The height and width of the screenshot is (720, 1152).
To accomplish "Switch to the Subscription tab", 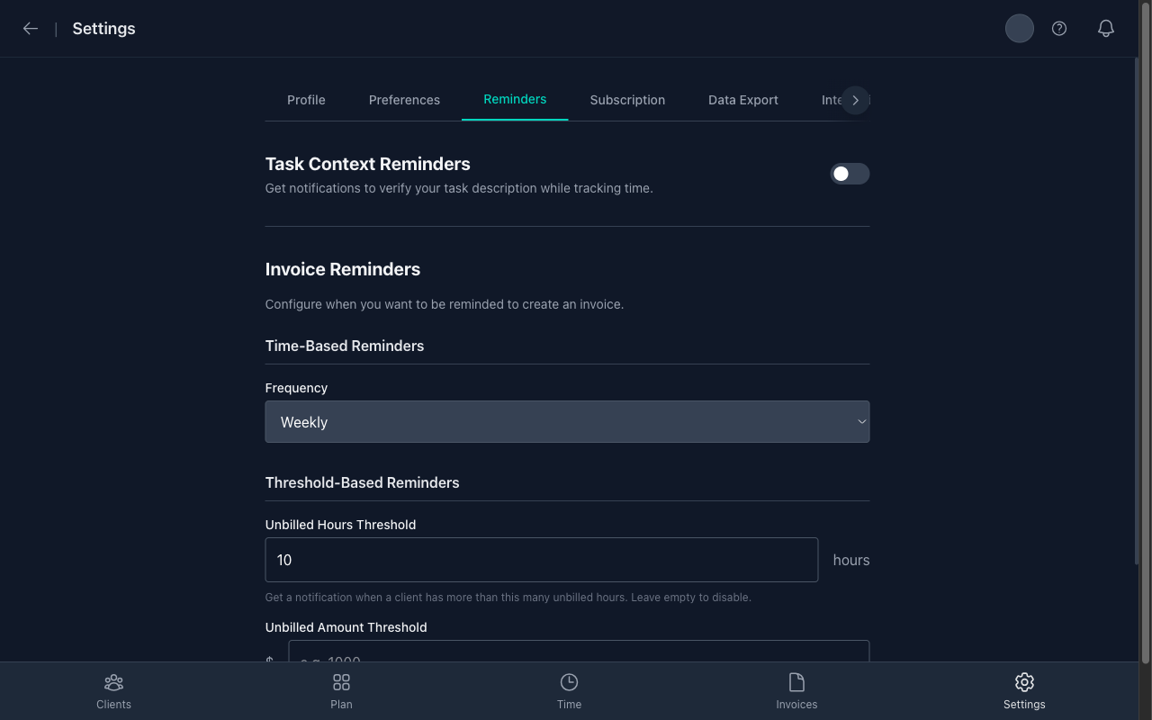I will (627, 100).
